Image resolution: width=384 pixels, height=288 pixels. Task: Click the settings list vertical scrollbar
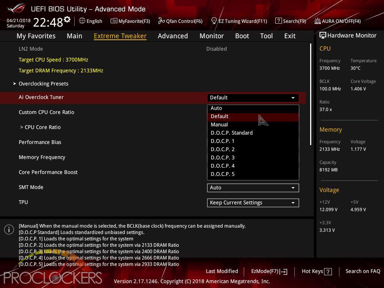click(x=310, y=94)
